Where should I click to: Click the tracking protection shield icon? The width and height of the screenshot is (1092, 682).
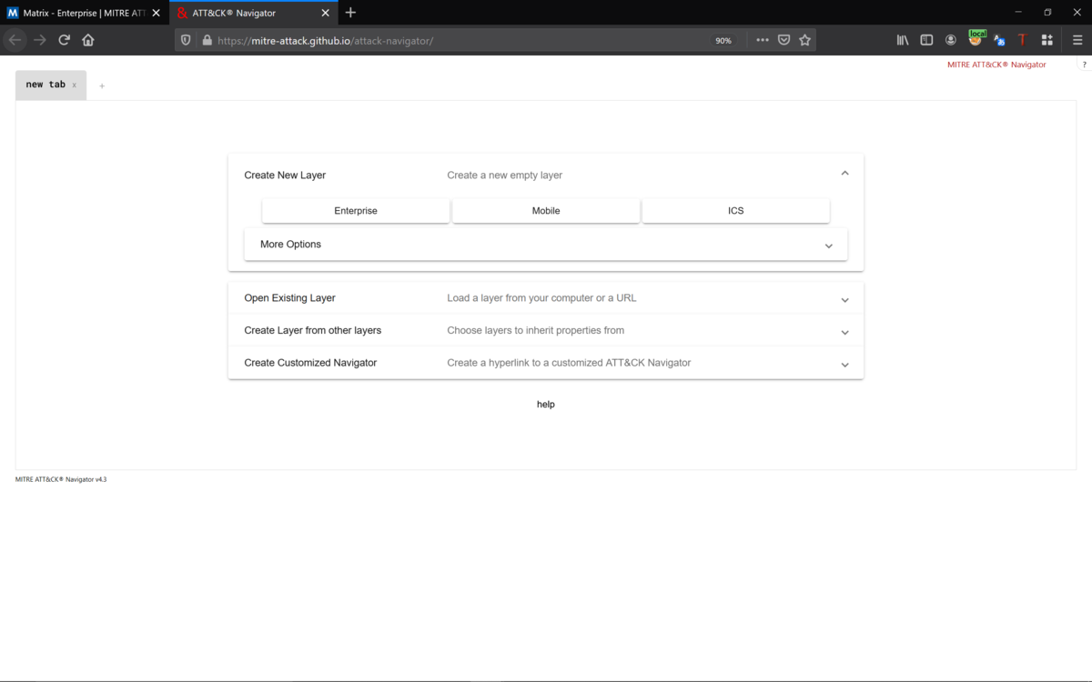(186, 40)
